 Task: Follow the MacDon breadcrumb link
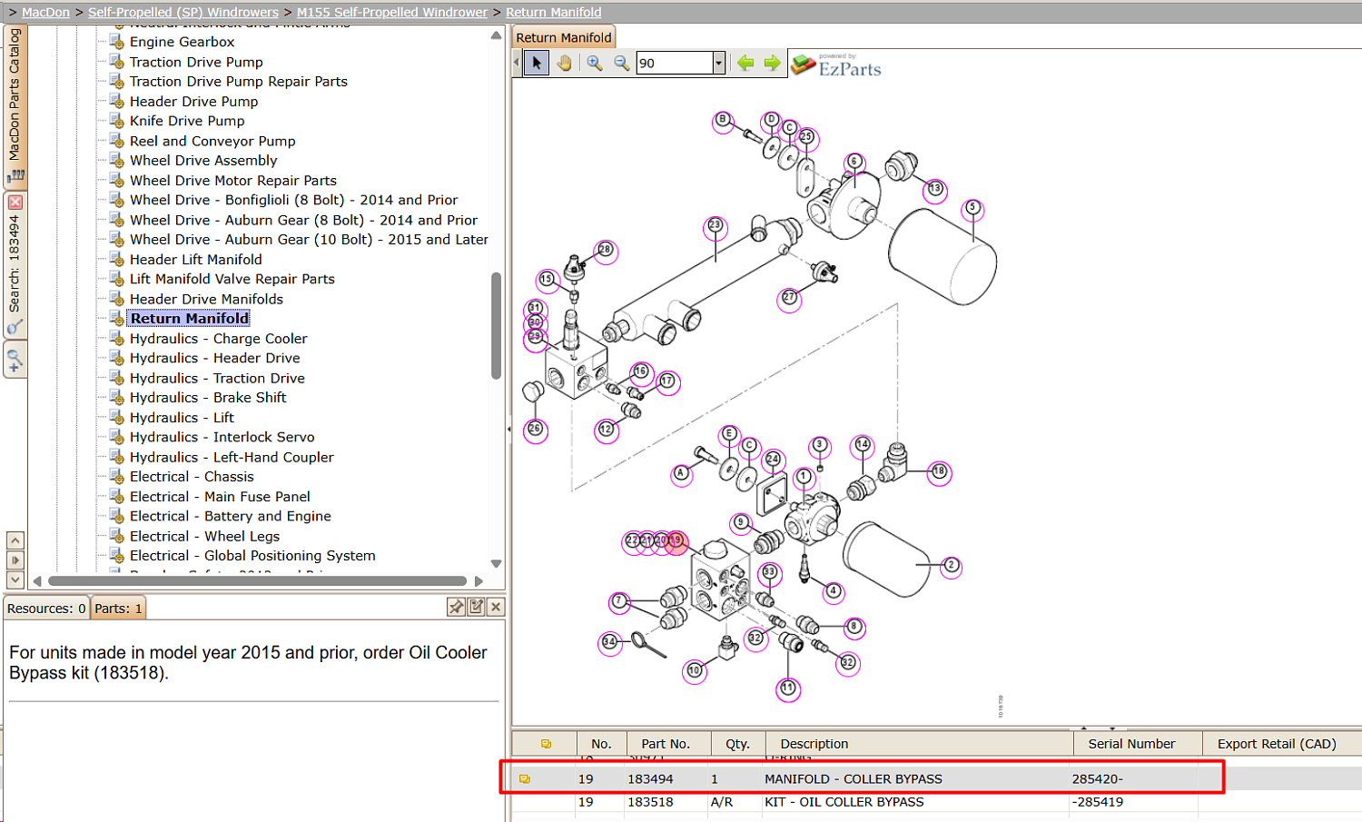pyautogui.click(x=45, y=13)
